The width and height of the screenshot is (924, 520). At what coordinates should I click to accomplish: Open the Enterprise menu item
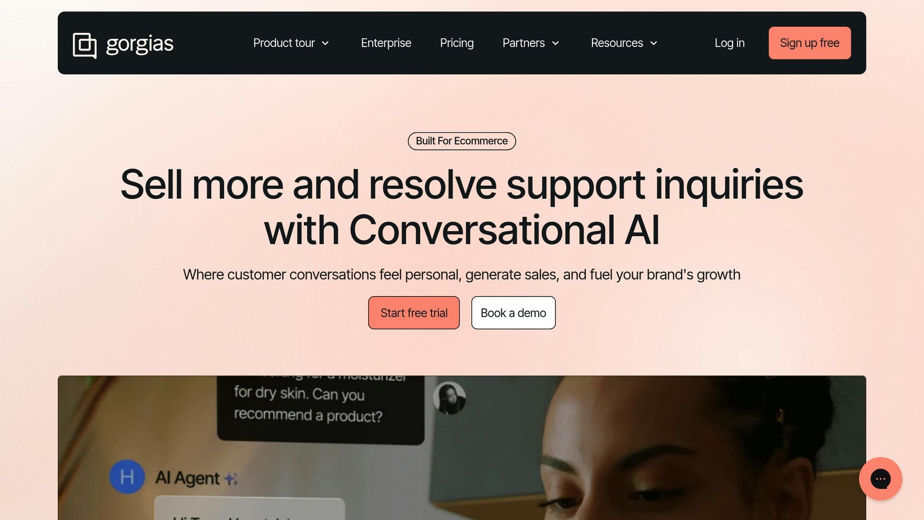coord(386,43)
